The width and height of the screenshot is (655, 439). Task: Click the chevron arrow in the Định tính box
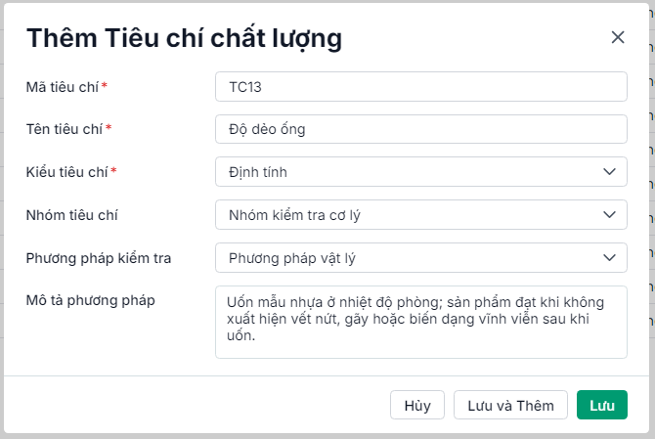point(610,172)
